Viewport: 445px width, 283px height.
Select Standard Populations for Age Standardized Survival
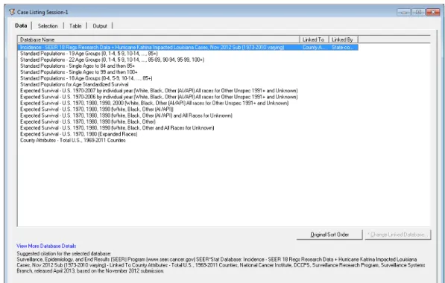(x=75, y=84)
